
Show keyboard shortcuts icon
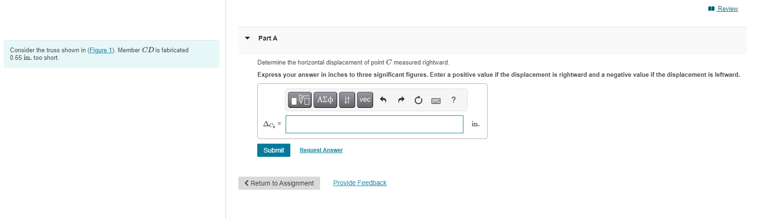point(436,100)
